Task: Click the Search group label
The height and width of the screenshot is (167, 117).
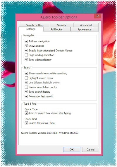Action: (27, 67)
